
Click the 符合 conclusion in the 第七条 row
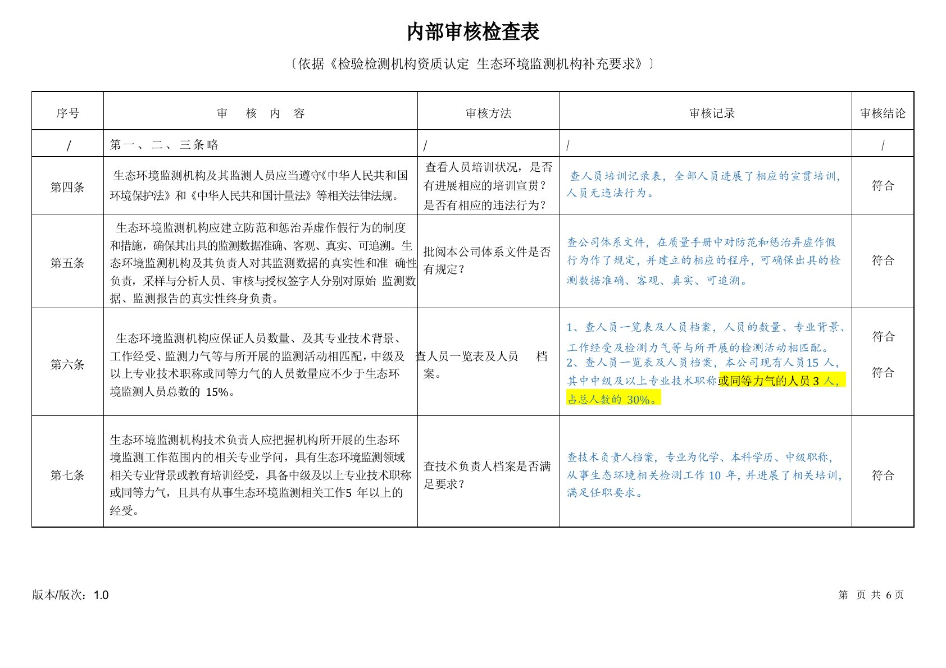coord(883,475)
